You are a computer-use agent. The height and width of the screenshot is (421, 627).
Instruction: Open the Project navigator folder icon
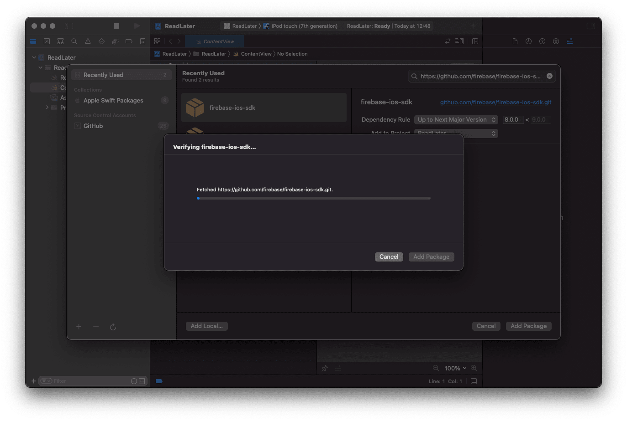[x=33, y=41]
